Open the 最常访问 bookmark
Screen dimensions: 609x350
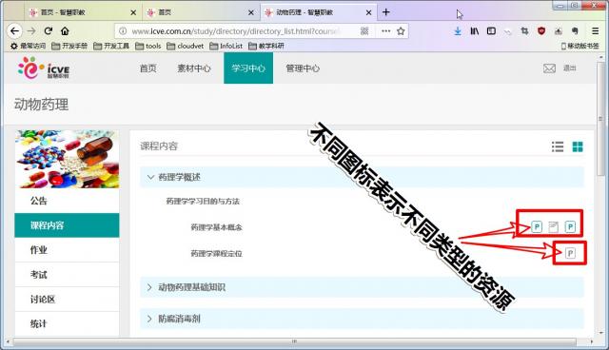(x=28, y=46)
